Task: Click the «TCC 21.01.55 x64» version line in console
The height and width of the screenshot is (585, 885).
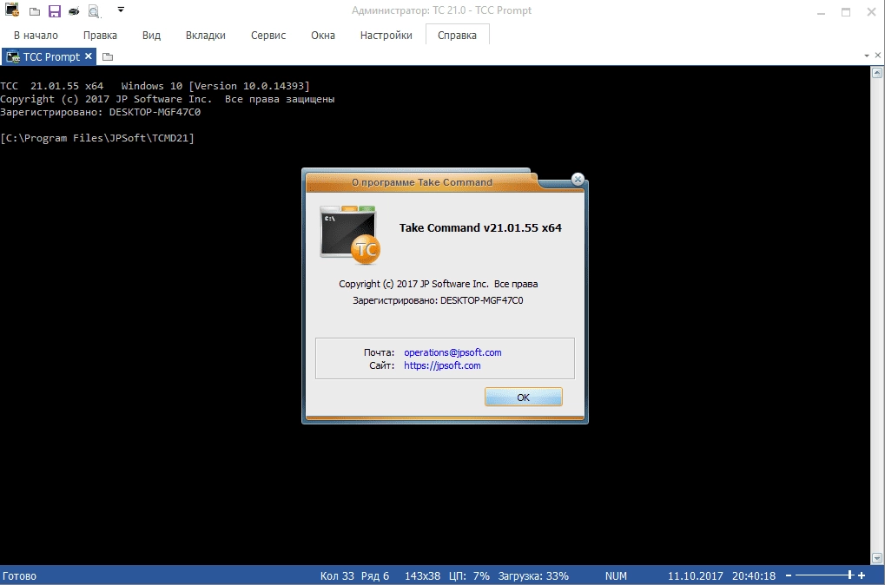Action: click(x=155, y=86)
